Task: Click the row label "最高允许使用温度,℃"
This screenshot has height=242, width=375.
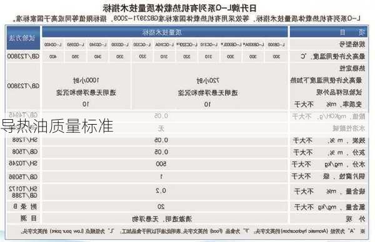Action: 332,56
